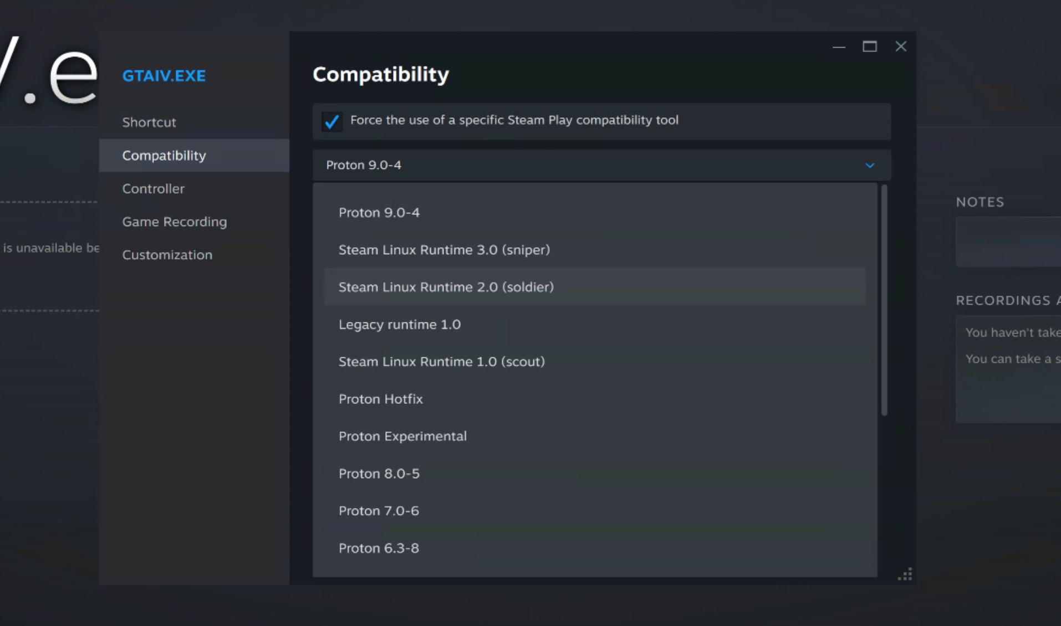1061x626 pixels.
Task: Uncheck Force the use of compatibility tool checkbox
Action: tap(331, 121)
